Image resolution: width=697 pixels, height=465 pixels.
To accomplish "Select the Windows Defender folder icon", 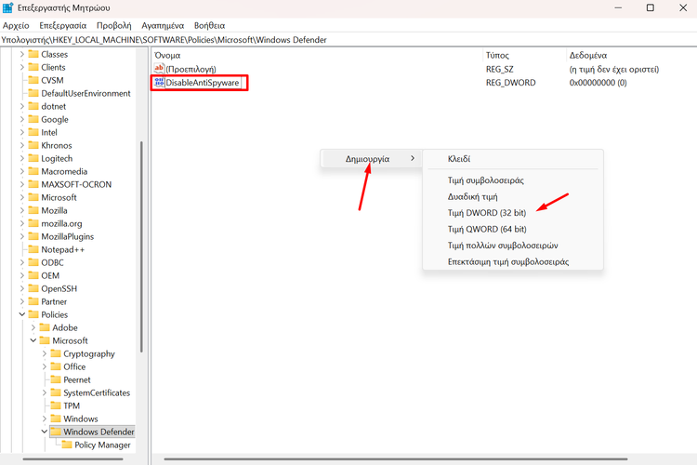I will [56, 432].
